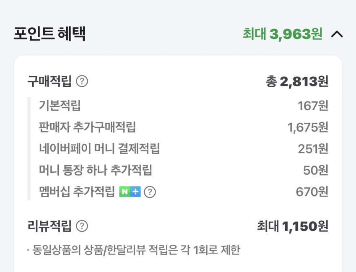Image resolution: width=356 pixels, height=272 pixels.
Task: Click the 기본적립 row label
Action: click(60, 105)
